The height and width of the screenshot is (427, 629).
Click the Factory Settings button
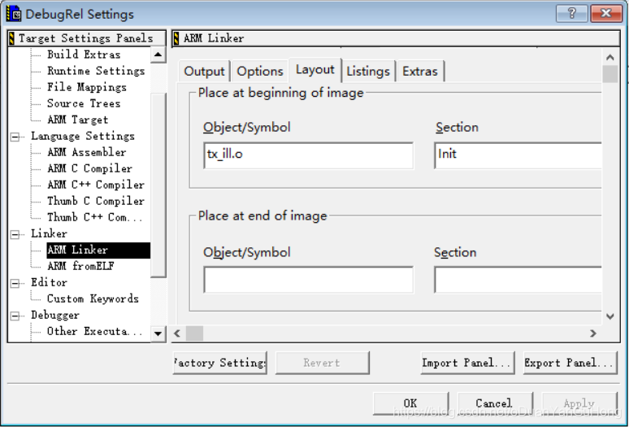(x=220, y=363)
